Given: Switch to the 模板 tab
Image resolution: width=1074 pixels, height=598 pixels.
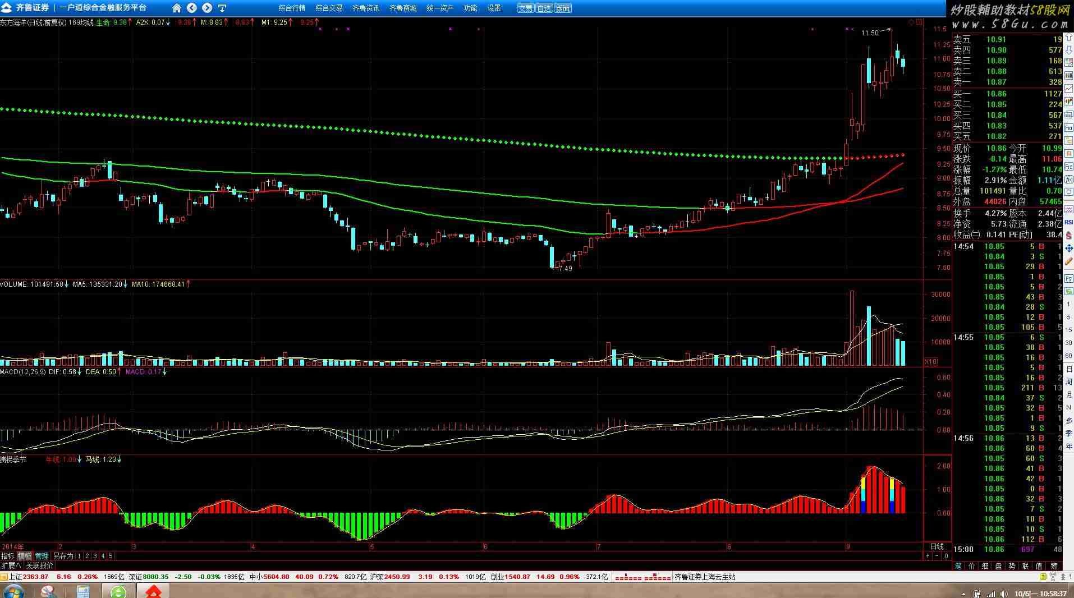Looking at the screenshot, I should tap(25, 556).
